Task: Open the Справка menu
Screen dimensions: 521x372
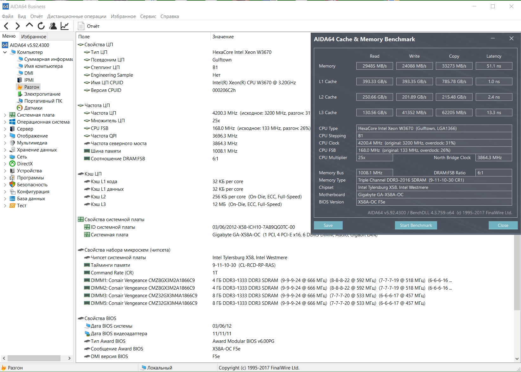Action: 170,16
